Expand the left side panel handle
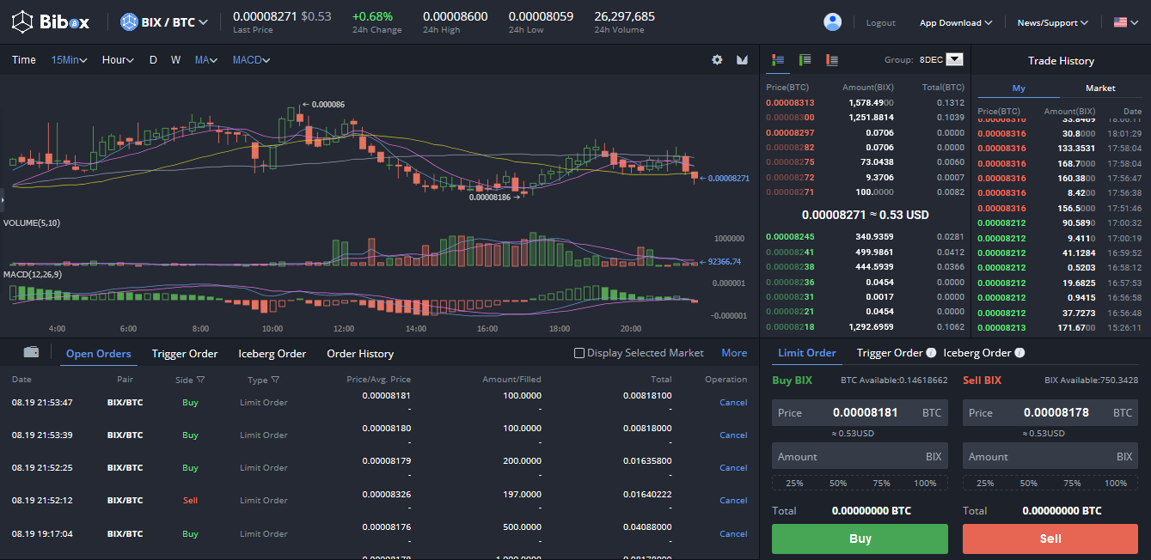 pyautogui.click(x=3, y=199)
